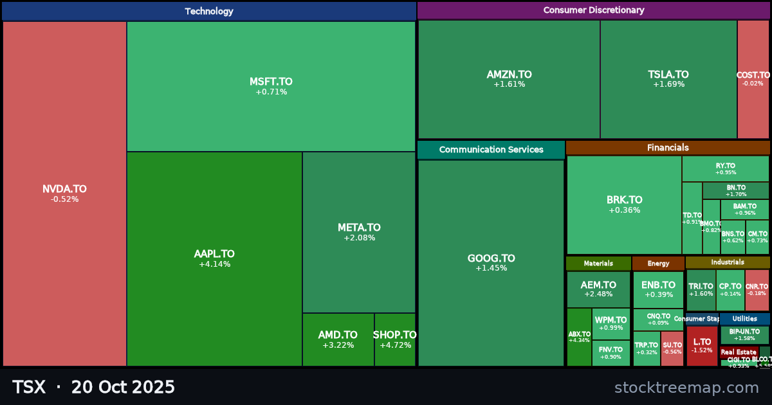Select the Communication Services sector header
The image size is (772, 405).
tap(491, 150)
